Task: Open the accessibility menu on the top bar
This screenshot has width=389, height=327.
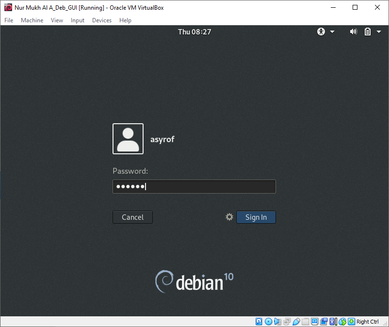Action: [321, 32]
